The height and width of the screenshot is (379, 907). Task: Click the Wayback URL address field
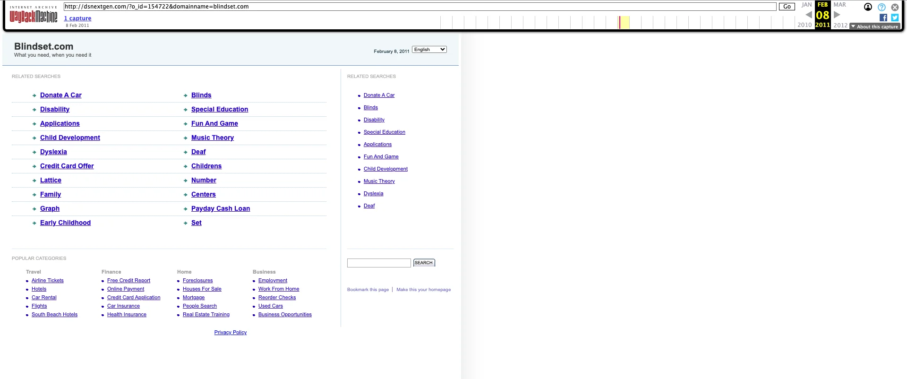coord(419,7)
